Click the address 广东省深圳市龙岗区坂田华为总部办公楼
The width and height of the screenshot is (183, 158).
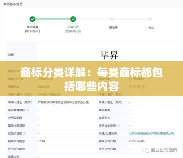[x=63, y=102]
